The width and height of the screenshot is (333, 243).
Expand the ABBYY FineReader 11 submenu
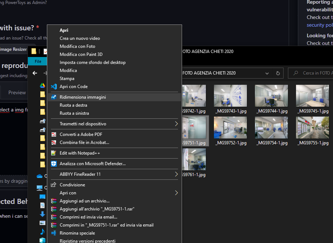(176, 174)
